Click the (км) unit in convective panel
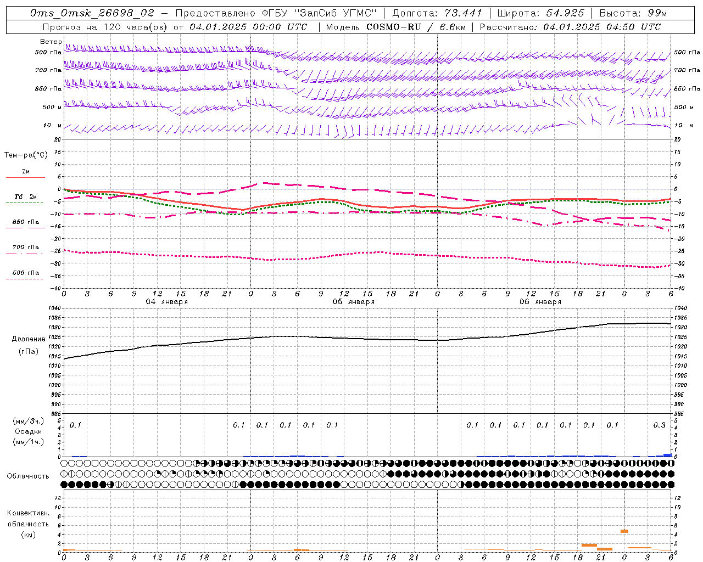This screenshot has width=703, height=562. (x=28, y=534)
